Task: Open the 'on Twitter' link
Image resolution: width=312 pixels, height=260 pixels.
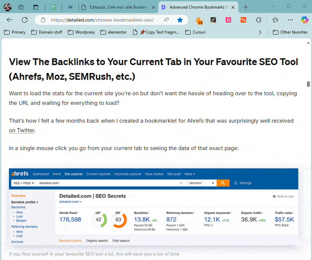Action: click(22, 130)
